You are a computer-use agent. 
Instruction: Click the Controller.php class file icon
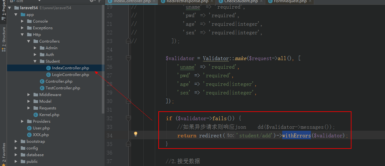coord(42,81)
